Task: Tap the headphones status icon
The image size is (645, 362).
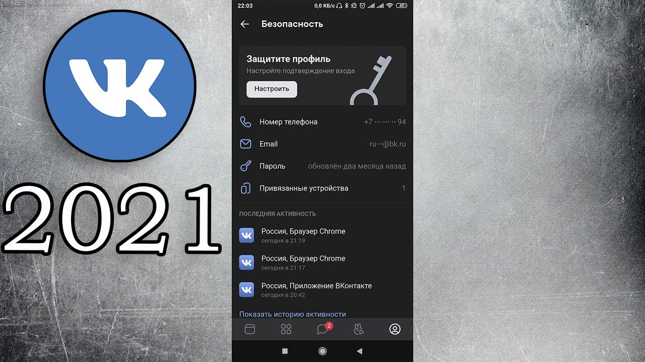Action: click(340, 6)
